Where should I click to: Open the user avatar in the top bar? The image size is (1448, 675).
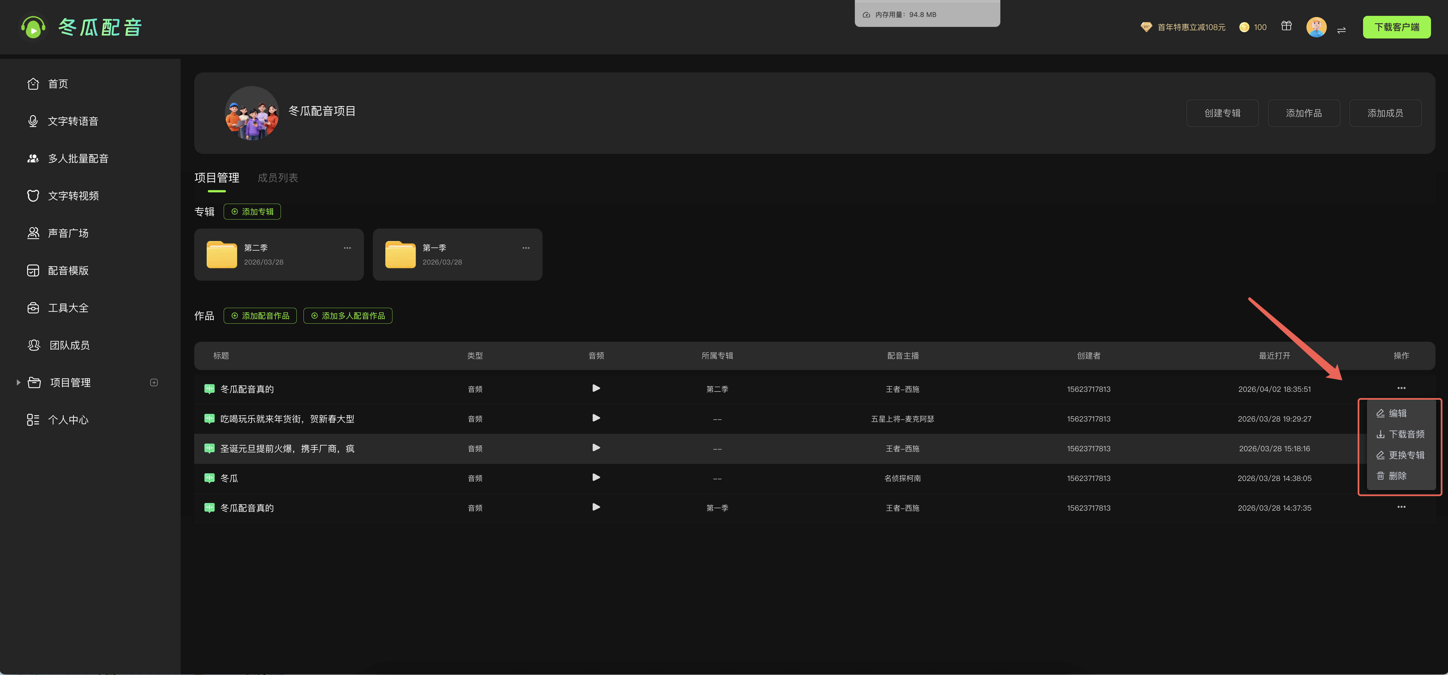(1316, 27)
